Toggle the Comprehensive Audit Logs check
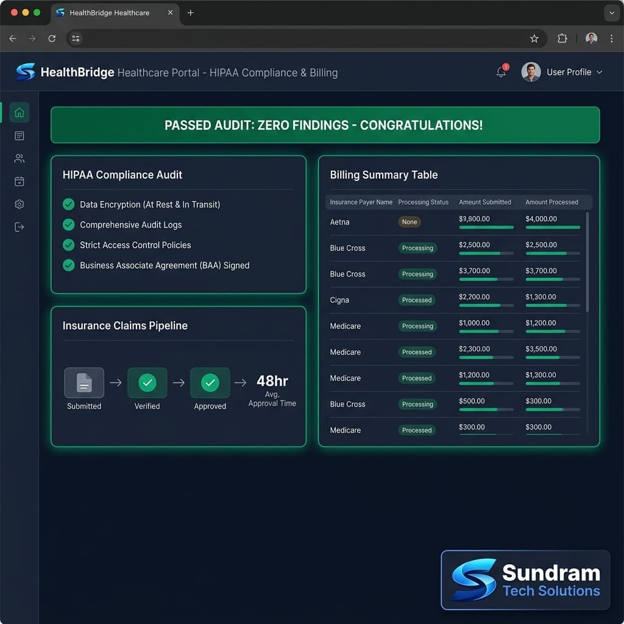This screenshot has width=624, height=624. pyautogui.click(x=68, y=225)
